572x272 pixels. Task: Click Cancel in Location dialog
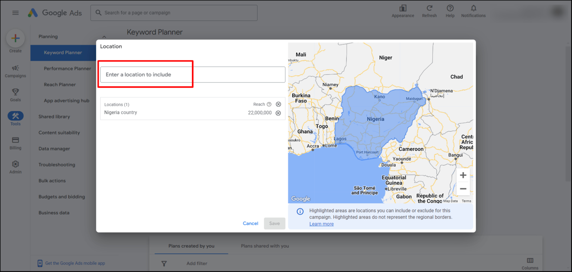(x=250, y=223)
